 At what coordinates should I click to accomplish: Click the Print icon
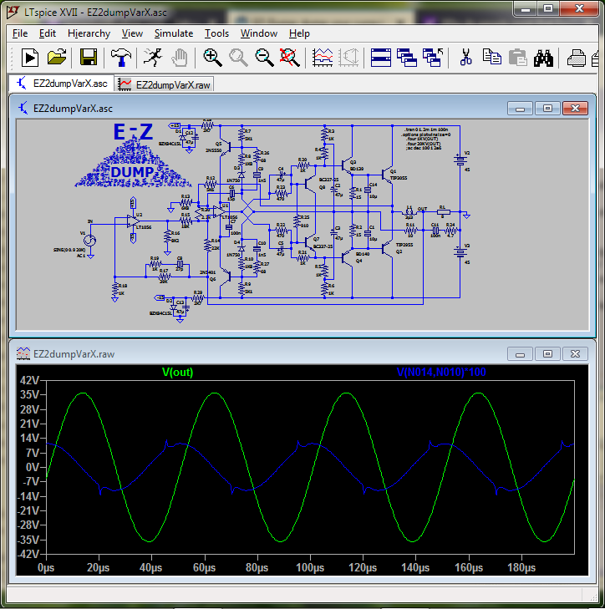(577, 58)
